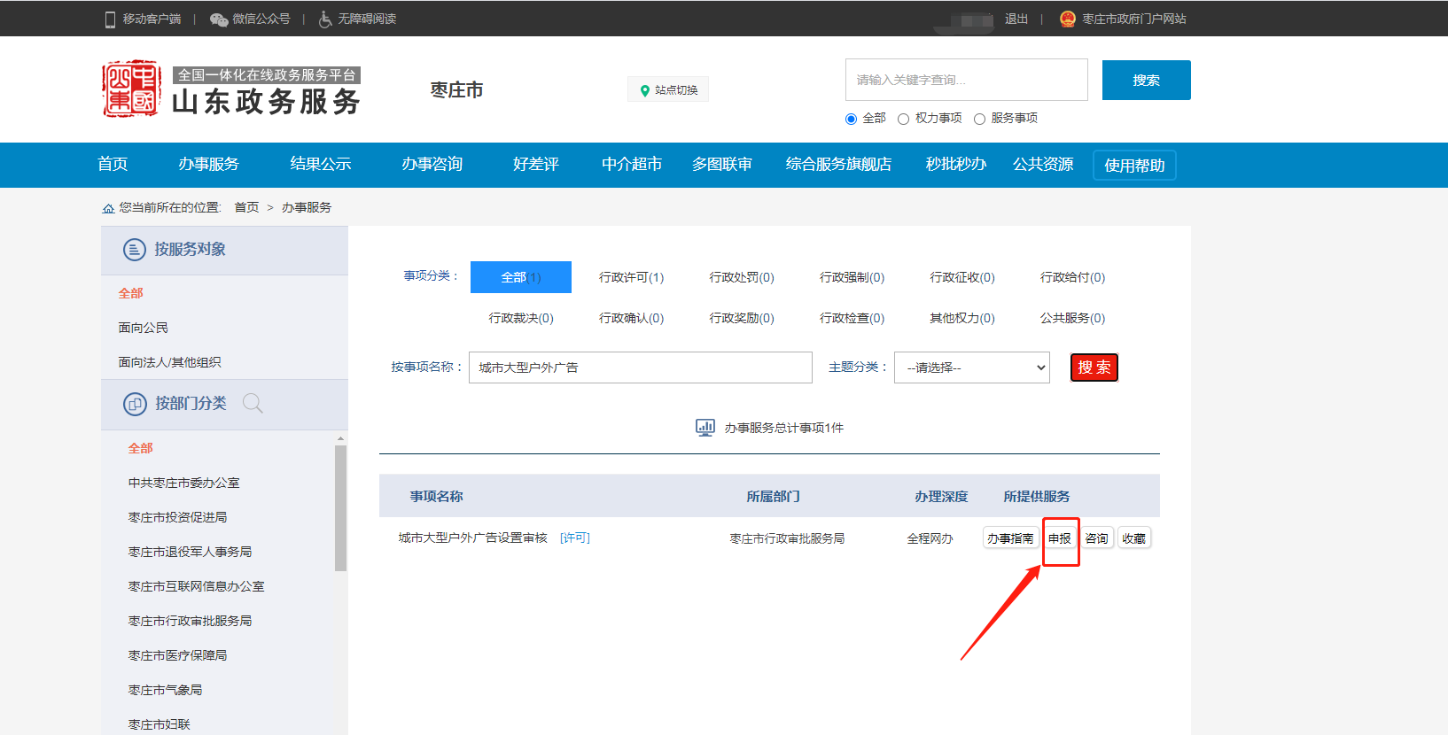Image resolution: width=1448 pixels, height=735 pixels.
Task: Click the Shandong government service seal logo
Action: click(x=131, y=89)
